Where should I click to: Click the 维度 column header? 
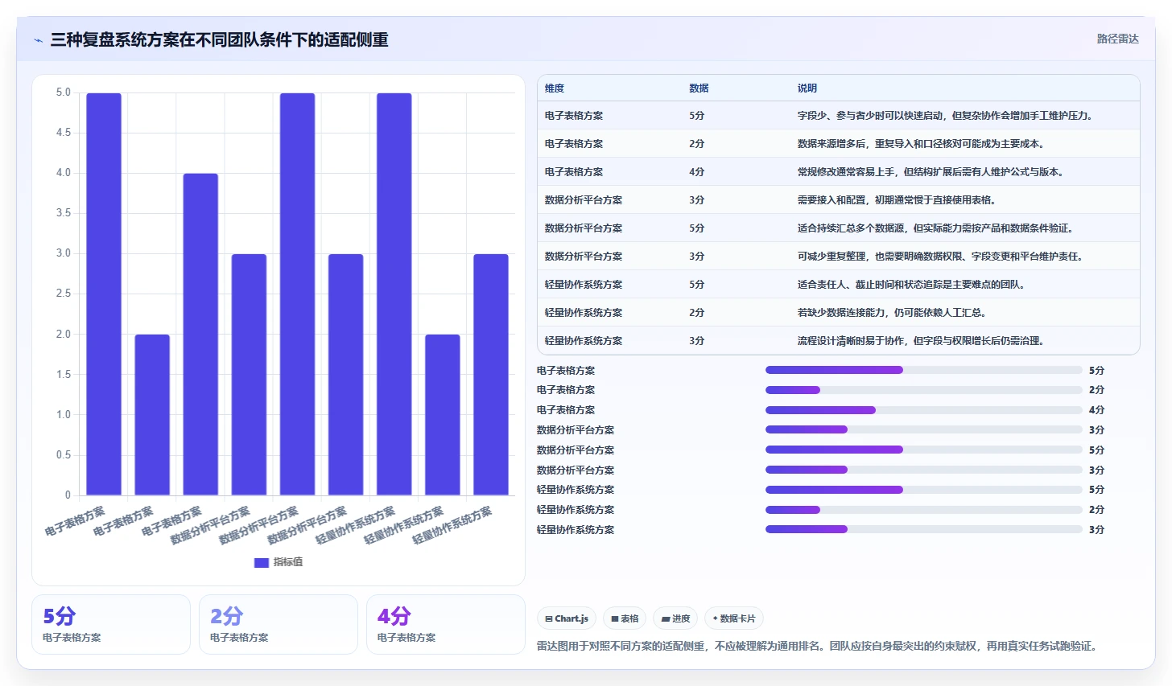click(x=555, y=88)
